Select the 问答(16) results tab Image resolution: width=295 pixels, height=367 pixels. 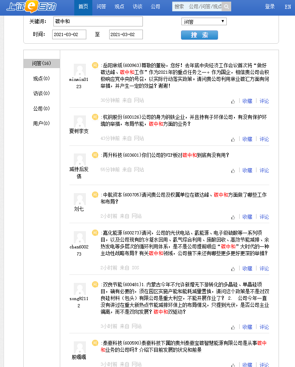pyautogui.click(x=41, y=63)
